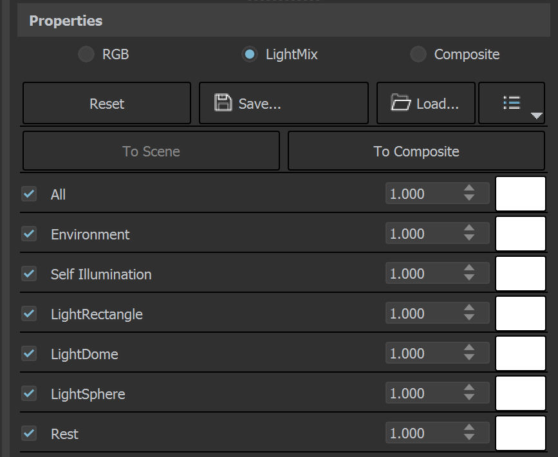Click the To Composite button
The height and width of the screenshot is (457, 558).
coord(416,151)
